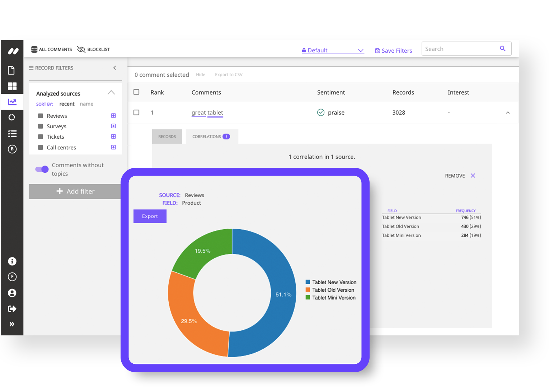Click the Export button on the chart

(150, 216)
